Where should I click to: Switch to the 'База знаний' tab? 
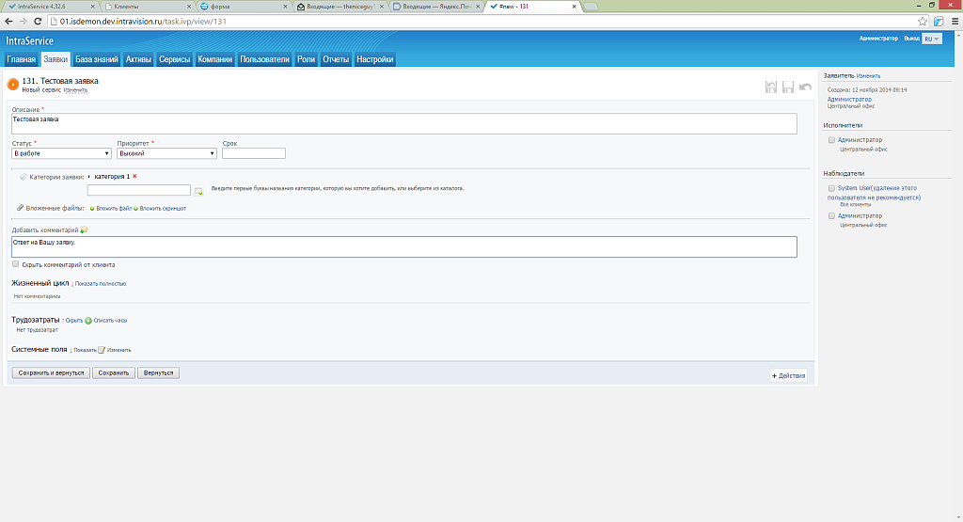(97, 59)
